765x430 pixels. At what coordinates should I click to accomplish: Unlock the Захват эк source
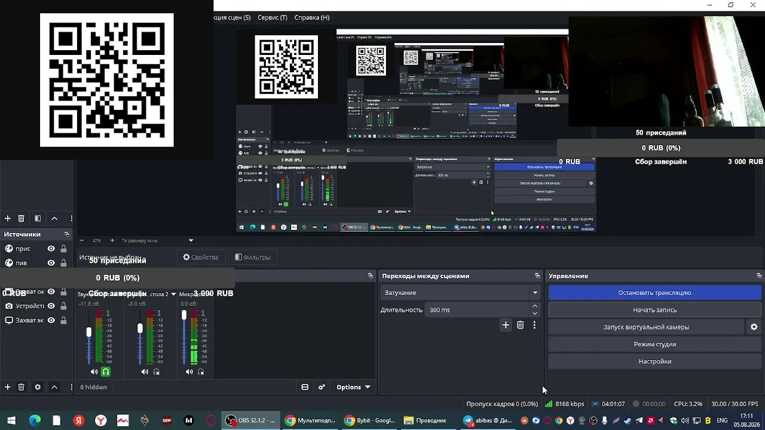click(63, 320)
